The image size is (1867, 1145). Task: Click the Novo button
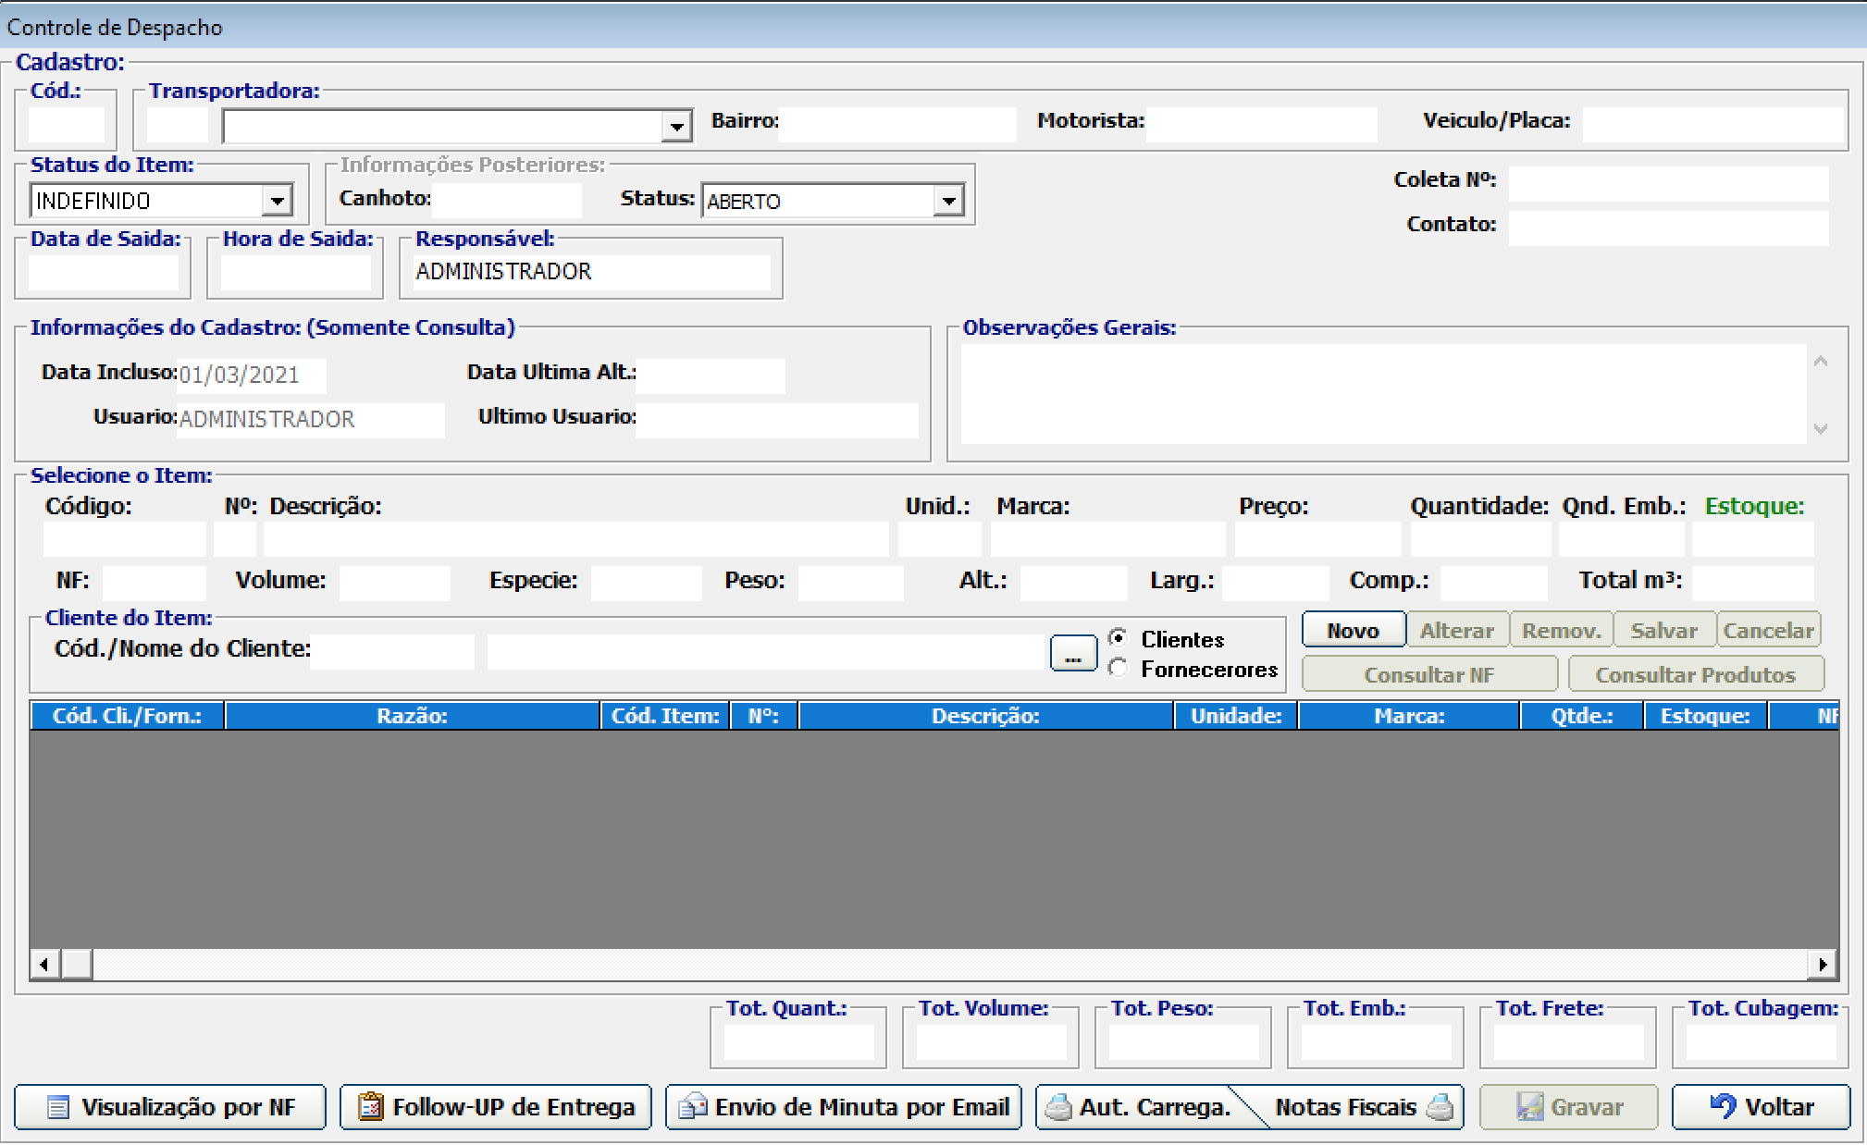point(1353,631)
